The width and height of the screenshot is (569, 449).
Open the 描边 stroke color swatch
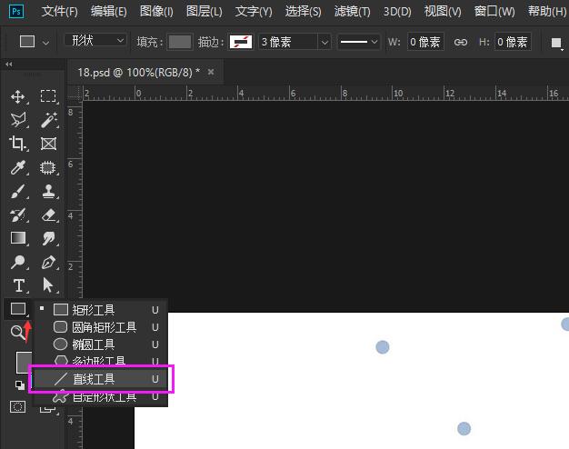point(241,42)
